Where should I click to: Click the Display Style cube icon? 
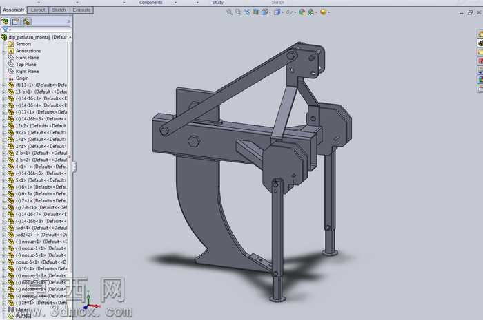[x=277, y=12]
